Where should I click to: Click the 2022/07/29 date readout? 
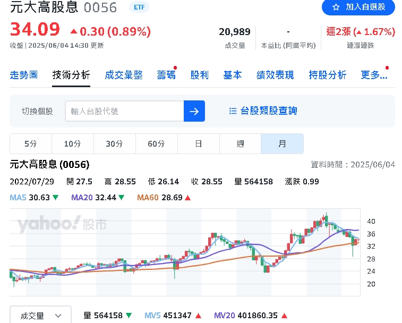tap(32, 182)
